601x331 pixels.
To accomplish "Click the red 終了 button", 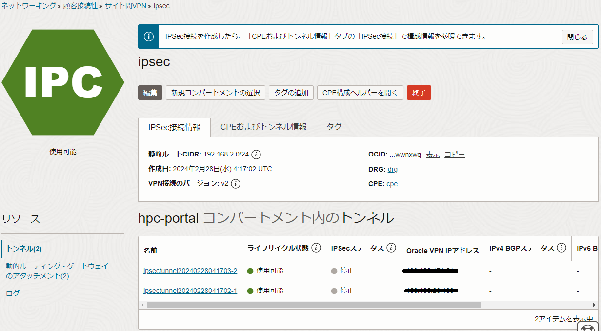I will coord(419,93).
